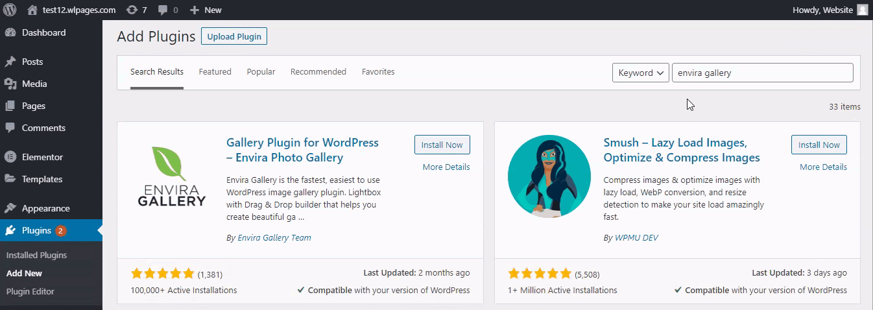Viewport: 873px width, 310px height.
Task: Click the Templates folder icon
Action: pyautogui.click(x=10, y=179)
